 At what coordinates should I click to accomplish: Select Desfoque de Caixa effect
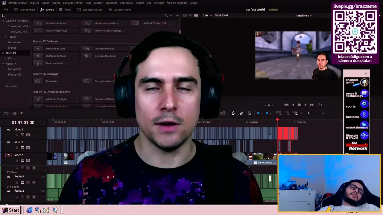pyautogui.click(x=56, y=48)
